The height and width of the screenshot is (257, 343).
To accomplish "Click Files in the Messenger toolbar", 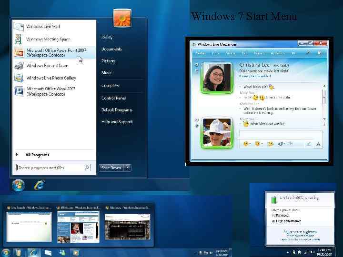I will pyautogui.click(x=215, y=53).
